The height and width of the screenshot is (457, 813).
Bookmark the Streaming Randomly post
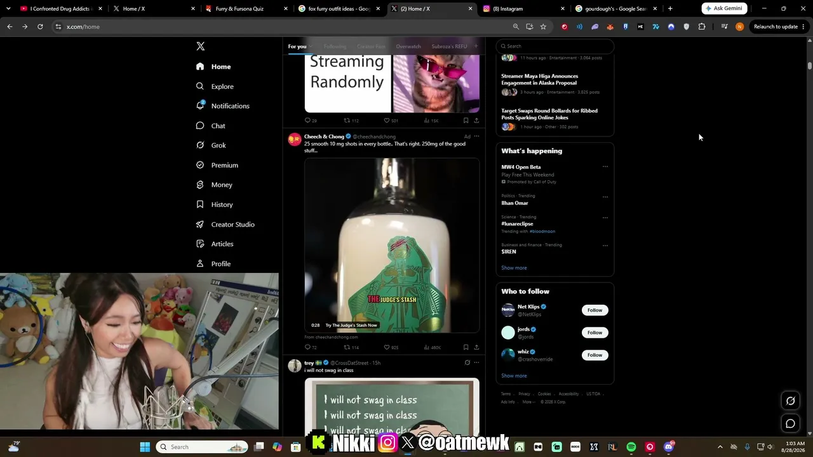tap(466, 120)
